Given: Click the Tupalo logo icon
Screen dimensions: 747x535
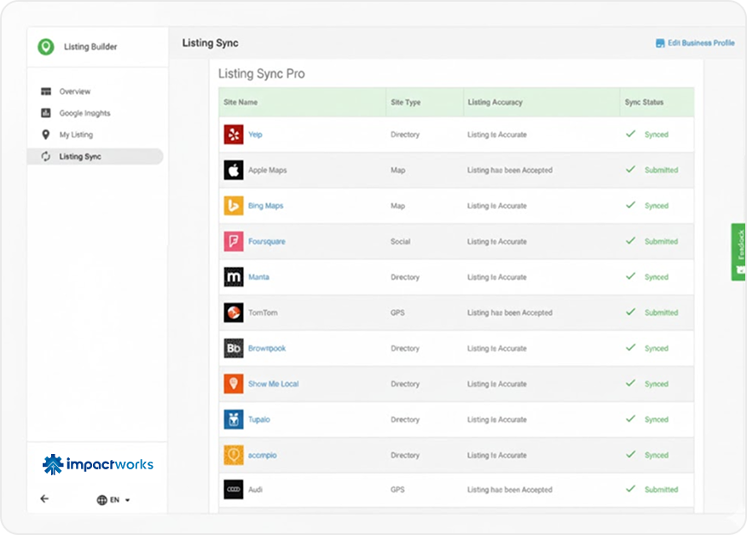Looking at the screenshot, I should 234,420.
